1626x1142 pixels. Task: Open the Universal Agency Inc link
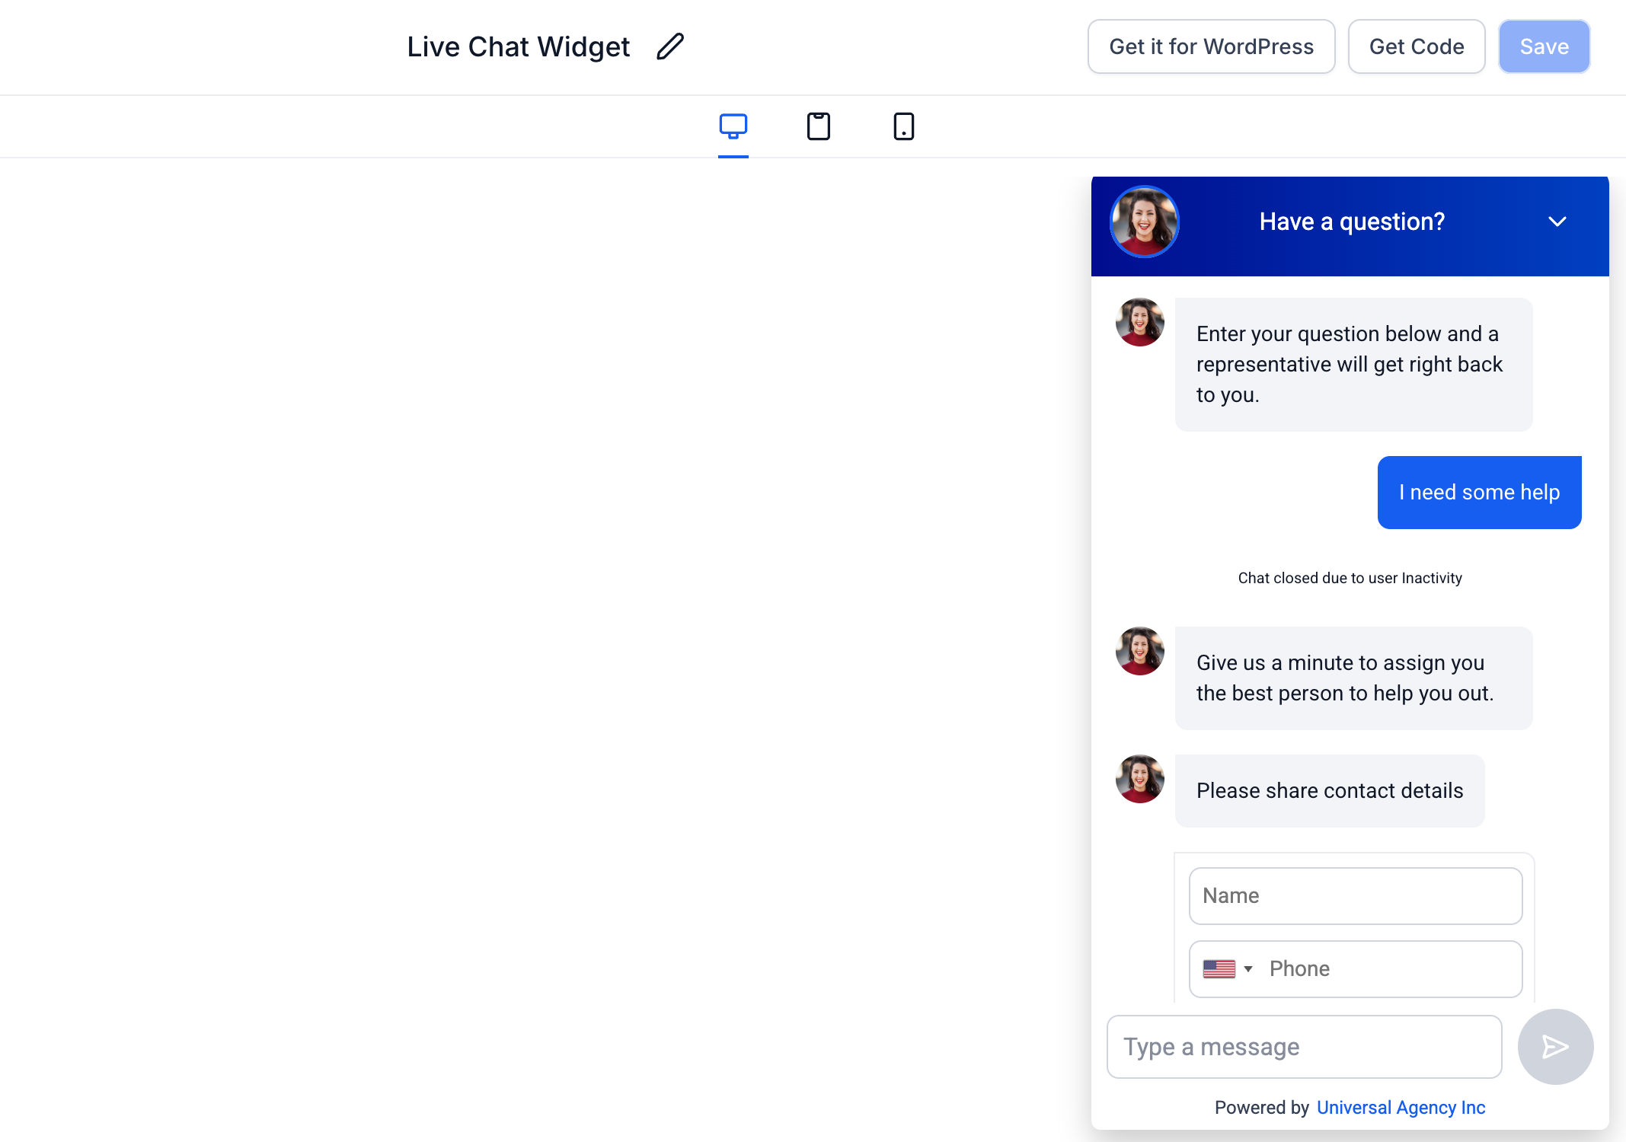point(1401,1108)
